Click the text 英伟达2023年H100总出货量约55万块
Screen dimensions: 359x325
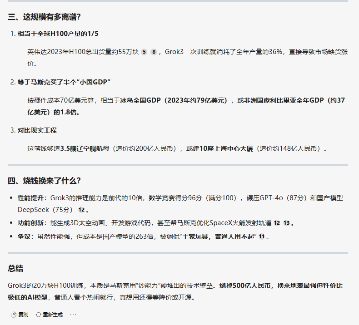83,52
